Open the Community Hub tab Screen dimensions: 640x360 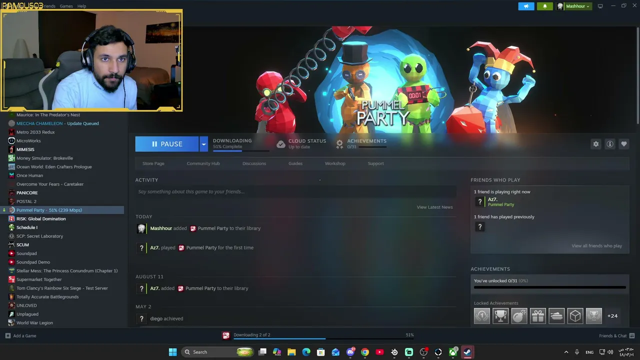[x=203, y=163]
